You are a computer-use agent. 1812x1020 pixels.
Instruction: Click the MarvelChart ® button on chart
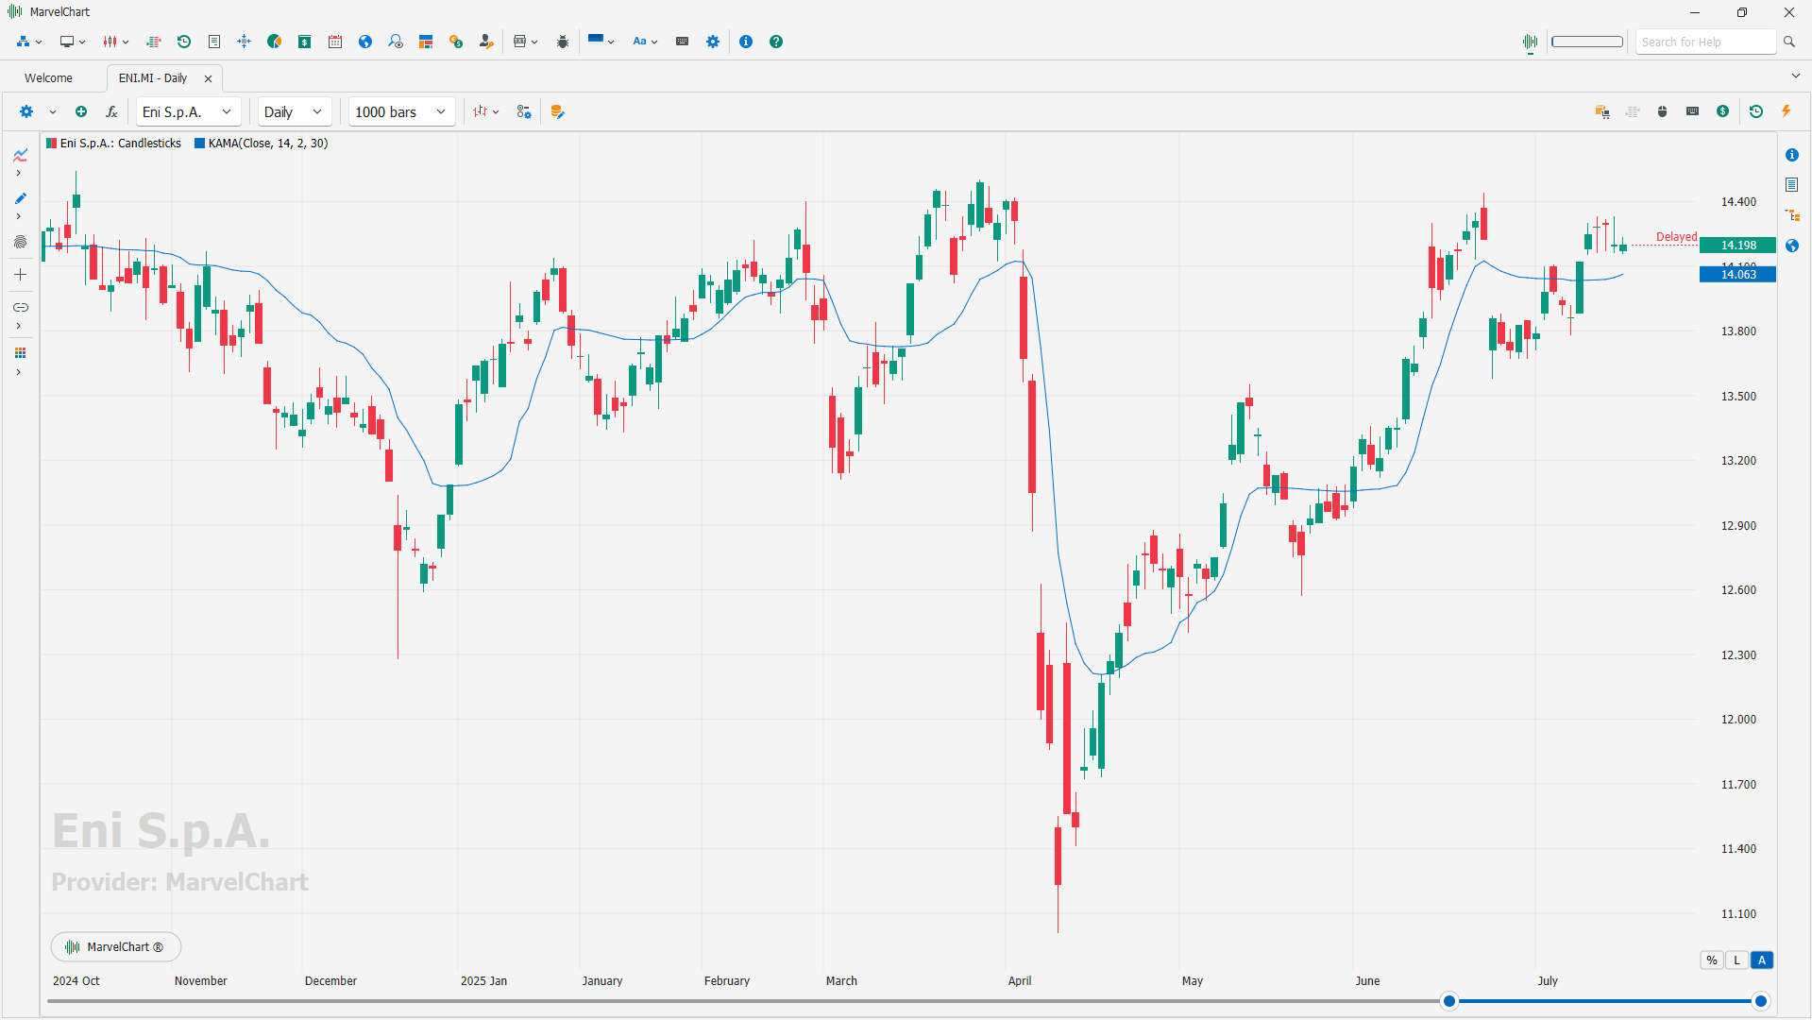(x=115, y=946)
